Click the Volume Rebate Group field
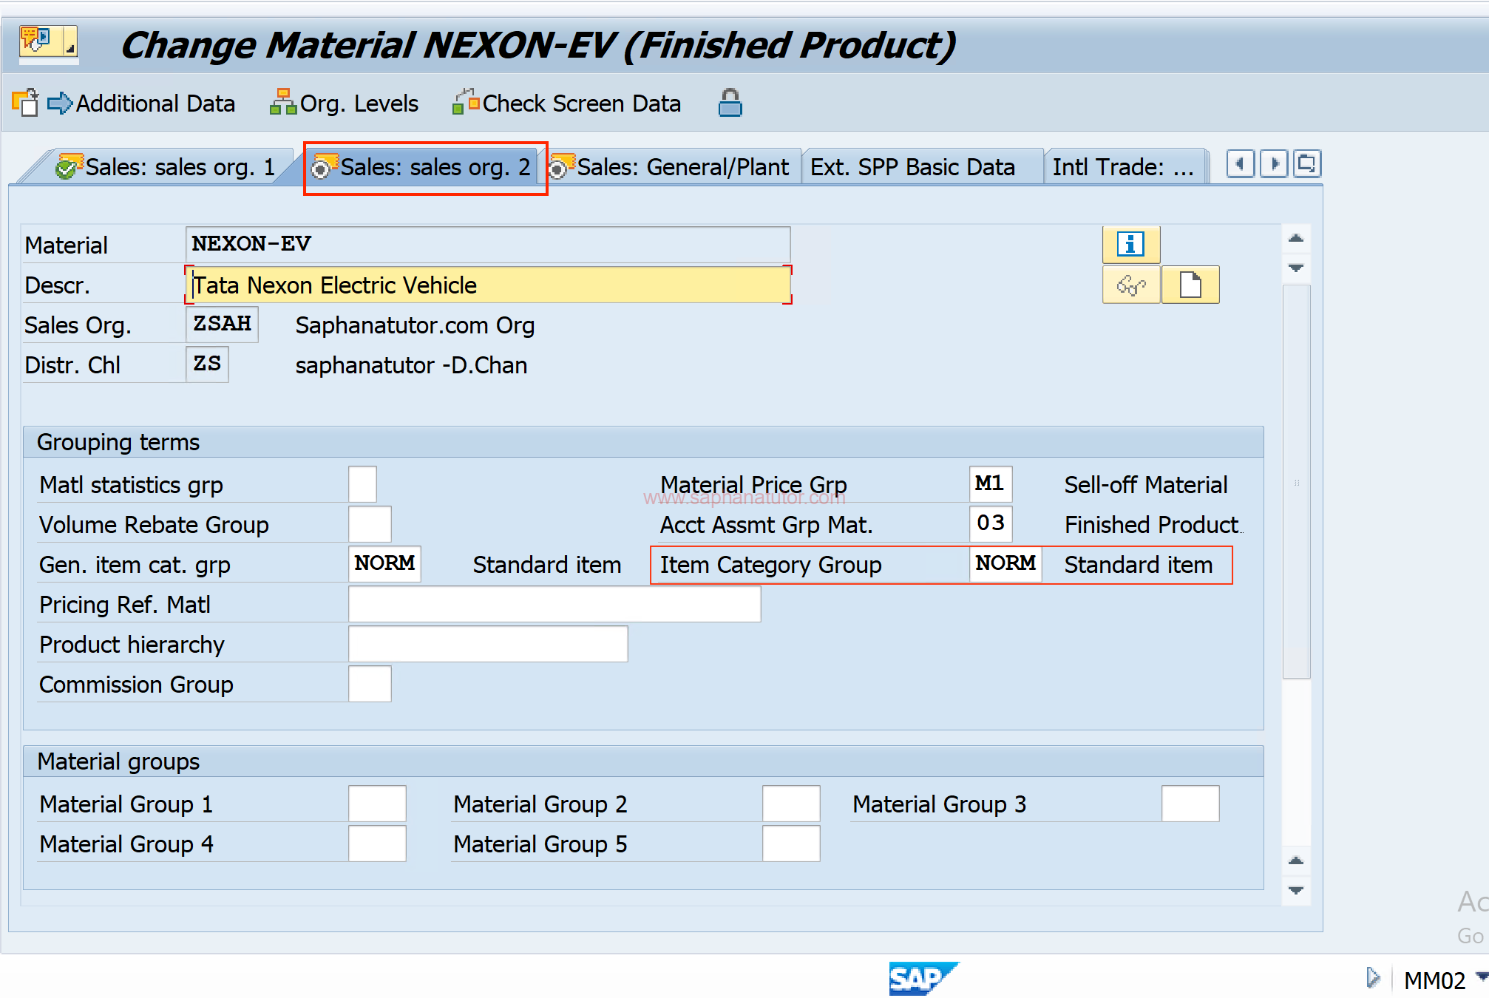The height and width of the screenshot is (998, 1489). point(370,524)
